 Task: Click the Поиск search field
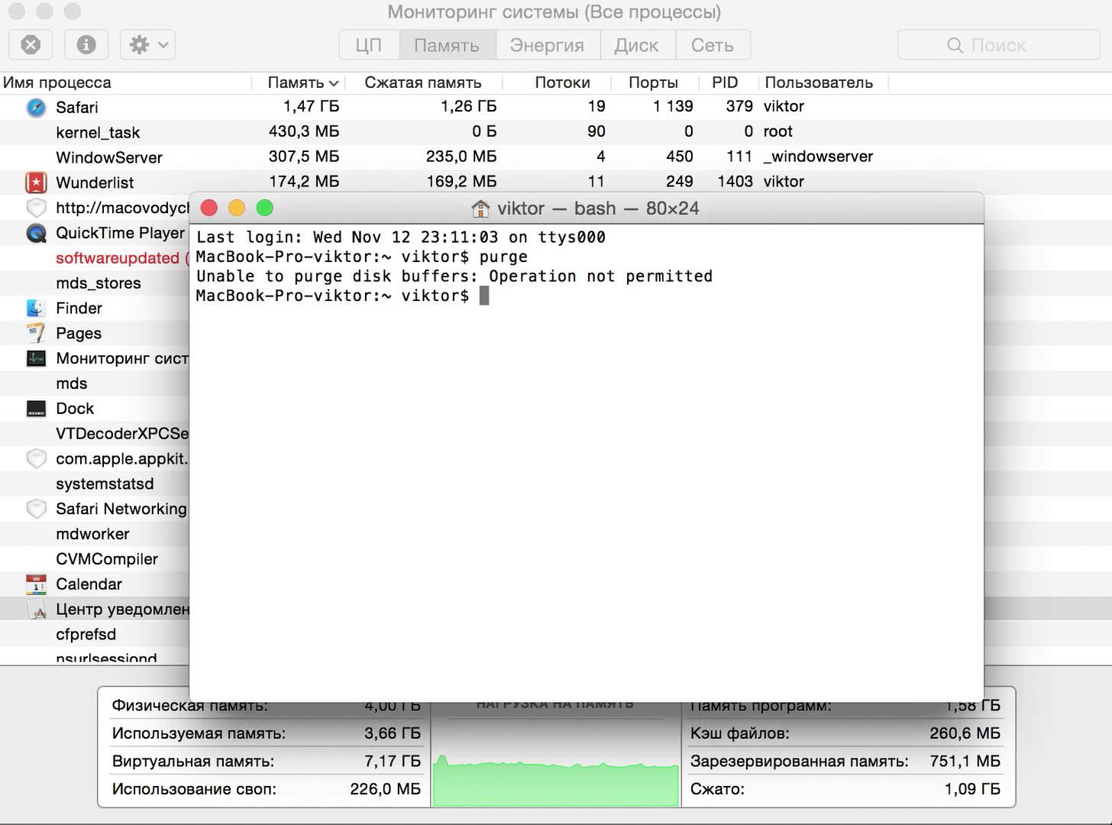click(x=997, y=45)
